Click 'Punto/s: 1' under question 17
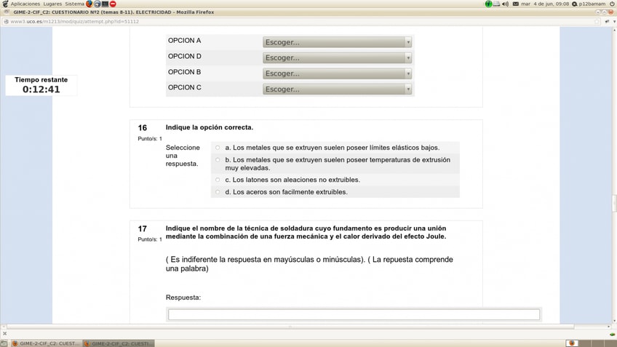This screenshot has width=617, height=347. [150, 239]
